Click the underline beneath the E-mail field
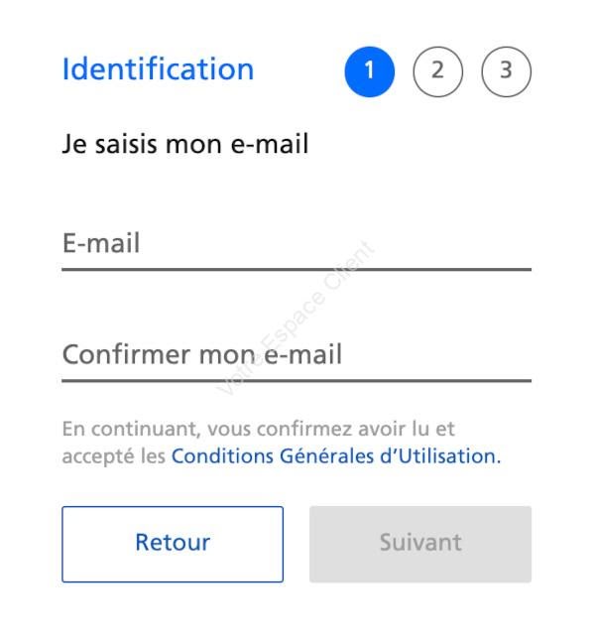595x642 pixels. click(x=297, y=269)
